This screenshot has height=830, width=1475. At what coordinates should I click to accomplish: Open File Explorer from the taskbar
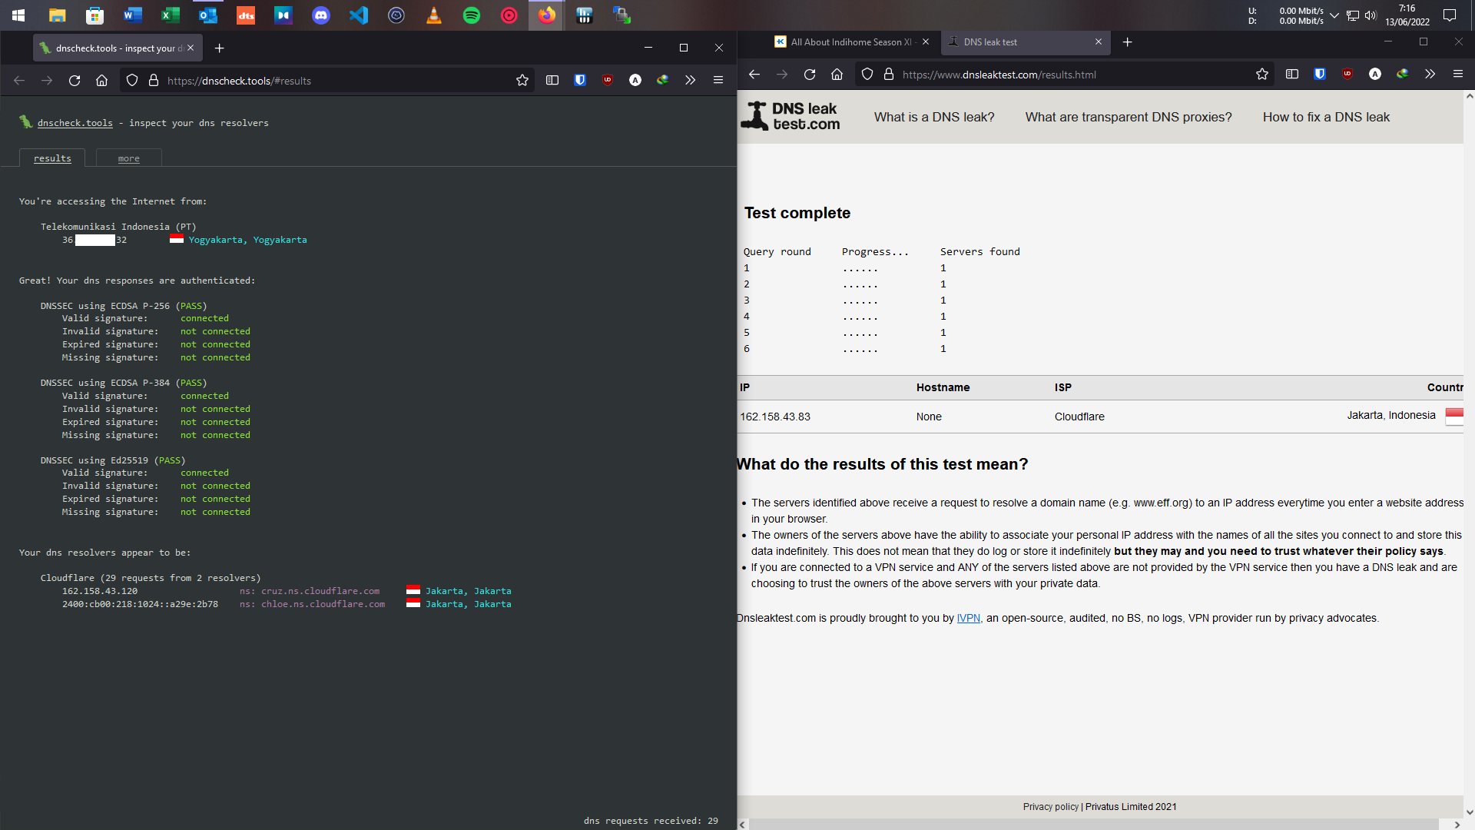[x=57, y=15]
